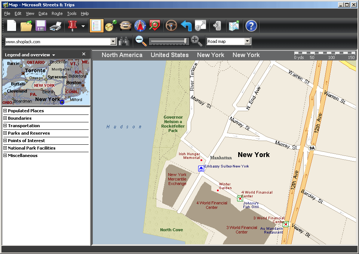The image size is (359, 254).
Task: Open the GPS compass icon
Action: pos(140,26)
